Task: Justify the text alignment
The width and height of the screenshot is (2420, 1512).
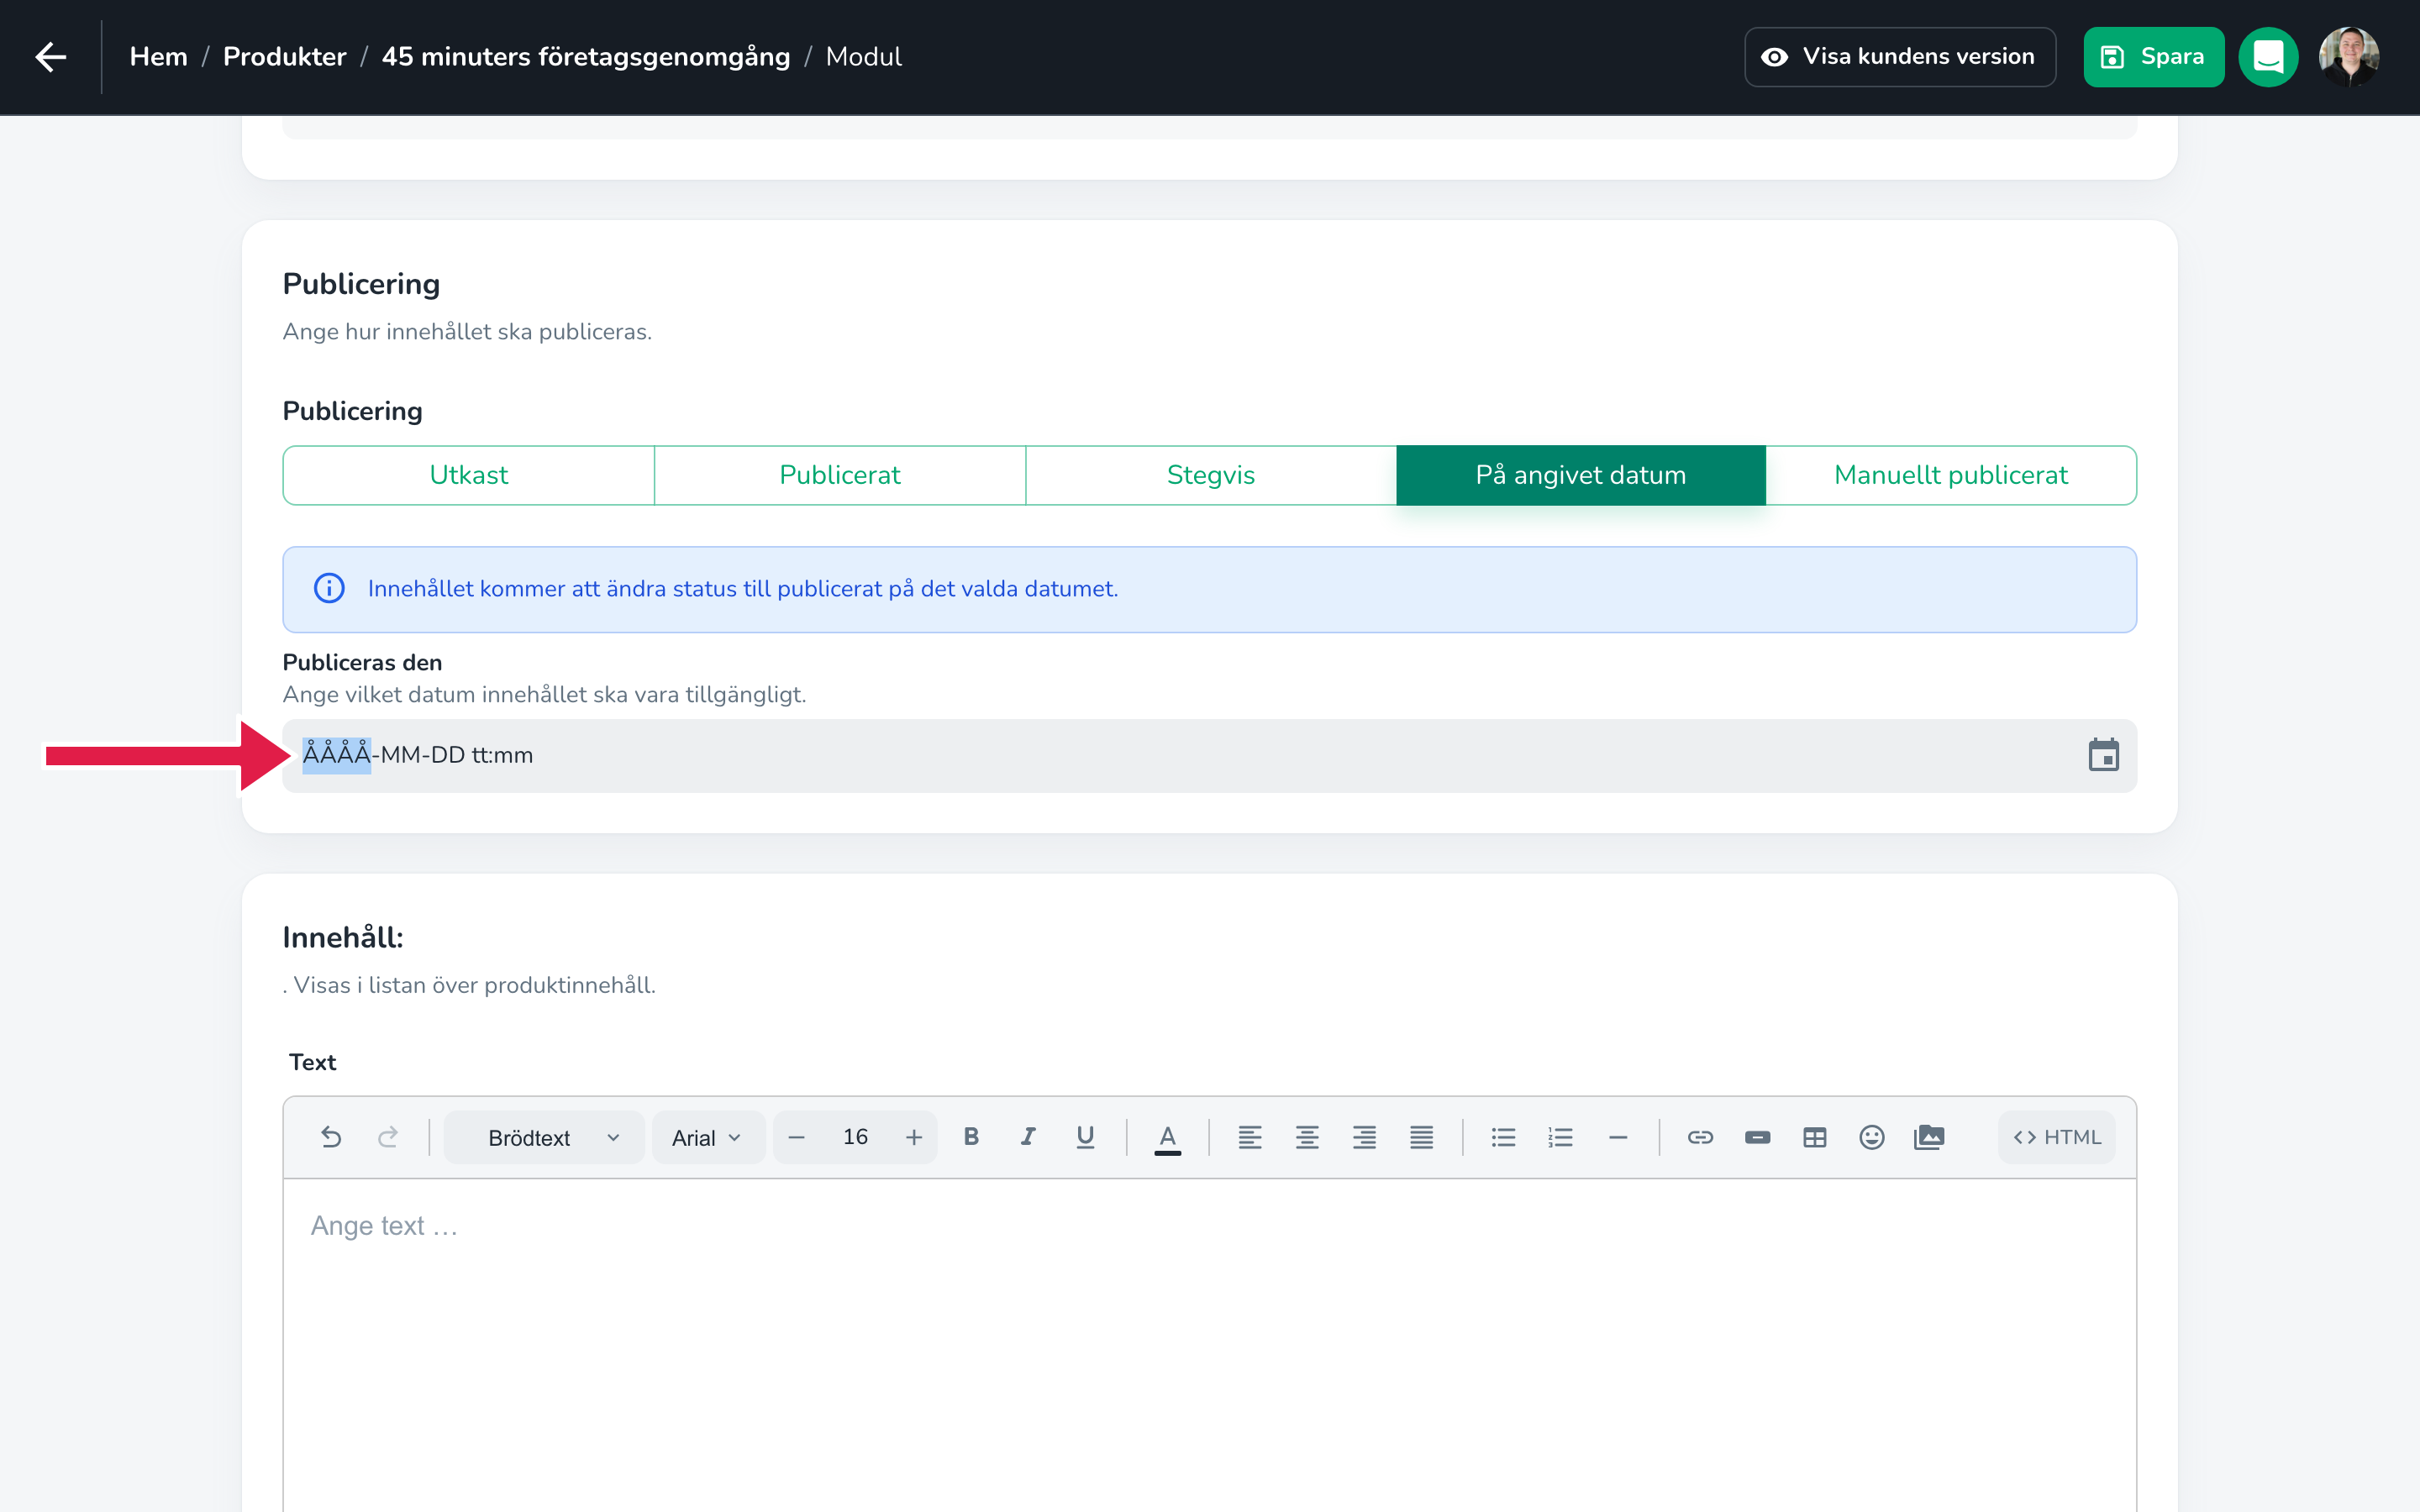Action: click(x=1421, y=1137)
